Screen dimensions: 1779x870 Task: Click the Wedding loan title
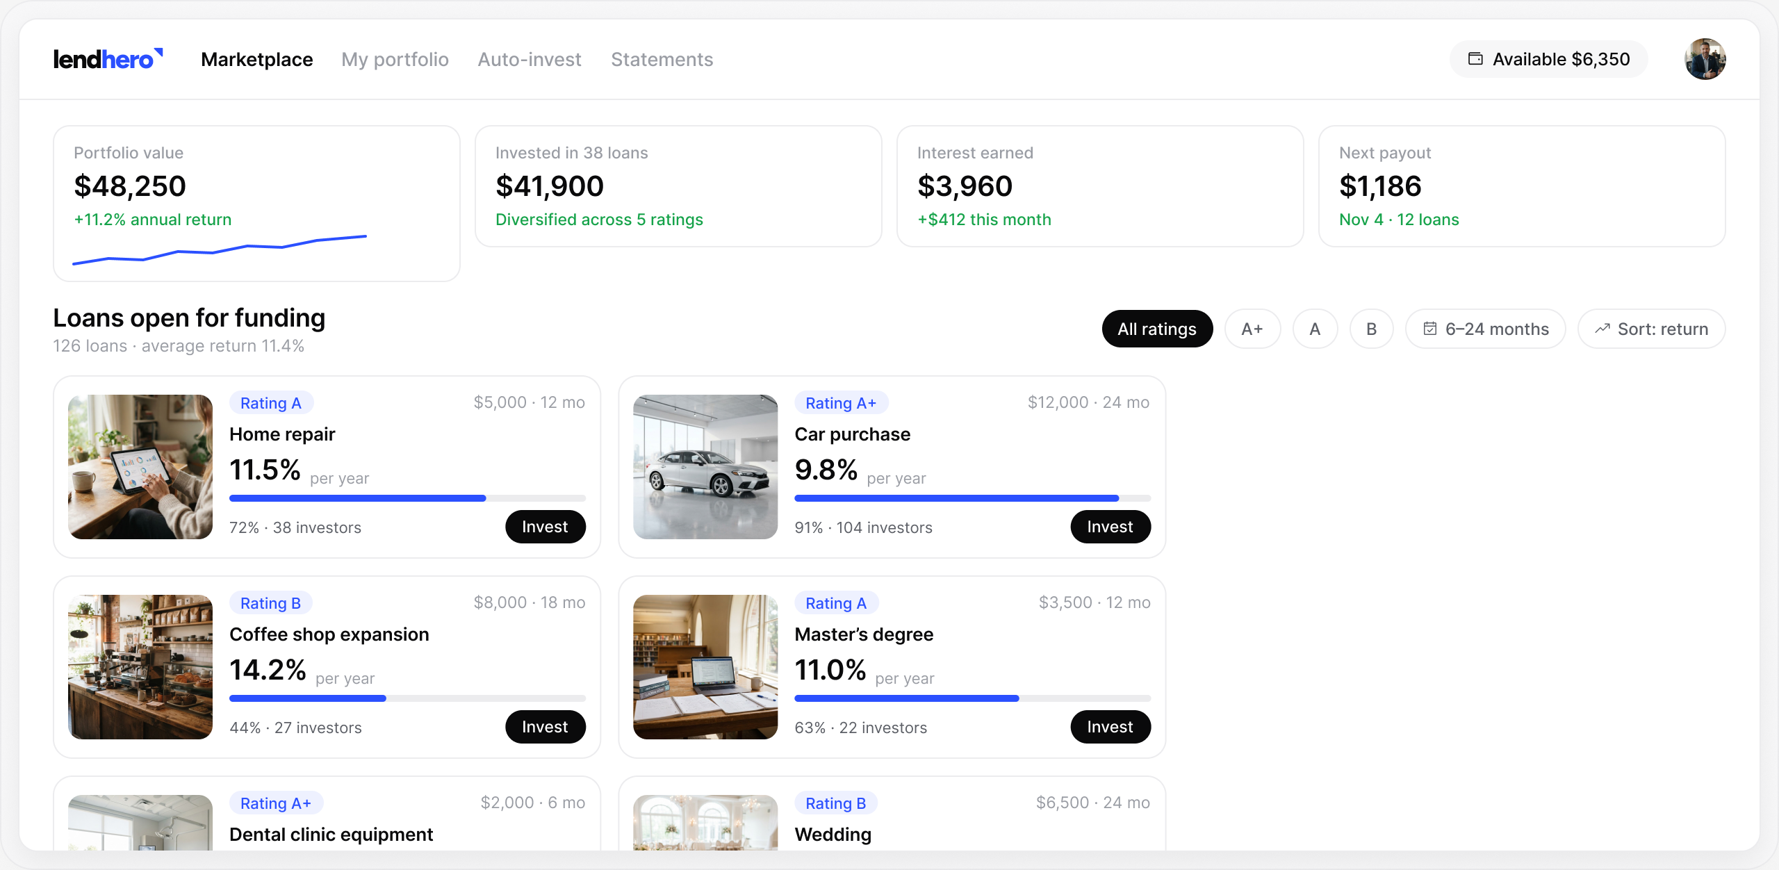[833, 834]
